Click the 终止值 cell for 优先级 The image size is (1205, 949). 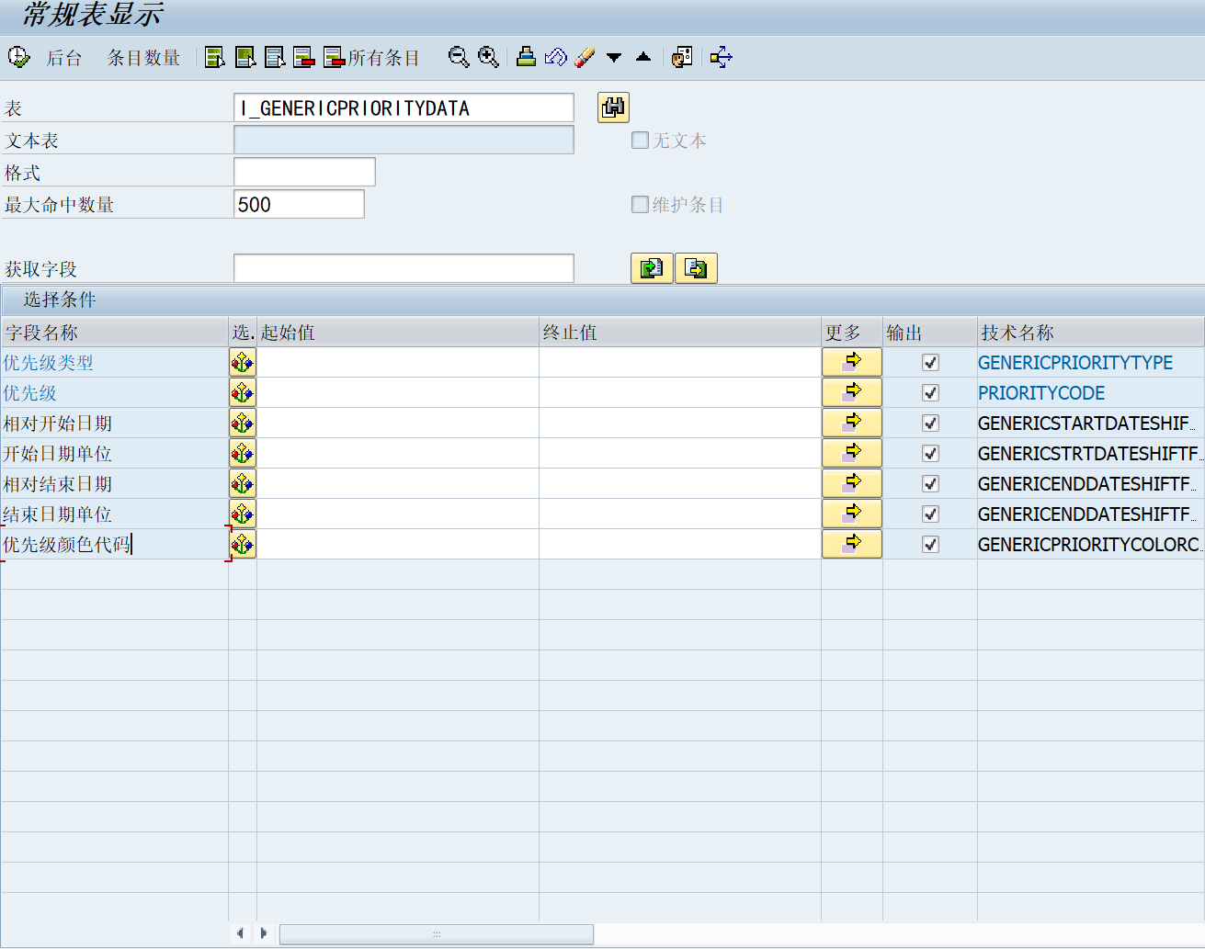pyautogui.click(x=680, y=392)
